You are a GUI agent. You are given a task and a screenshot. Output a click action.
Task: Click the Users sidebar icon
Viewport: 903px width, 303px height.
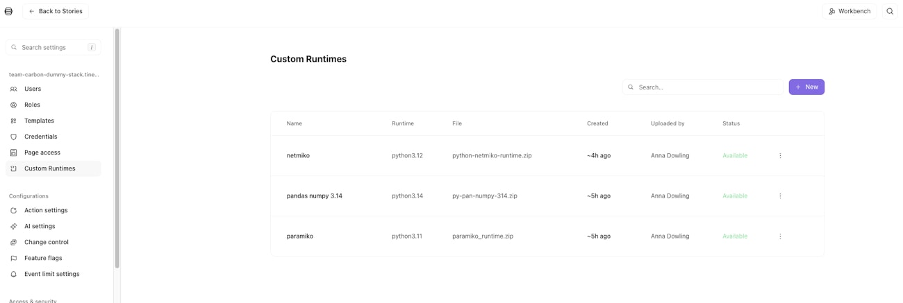click(13, 89)
